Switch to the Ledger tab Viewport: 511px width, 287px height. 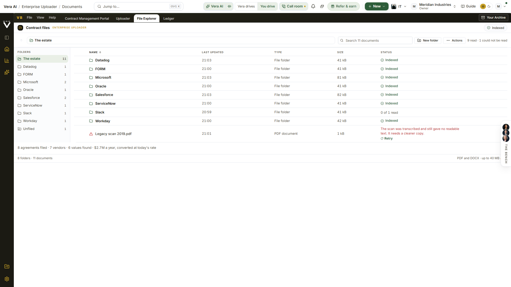coord(169,19)
